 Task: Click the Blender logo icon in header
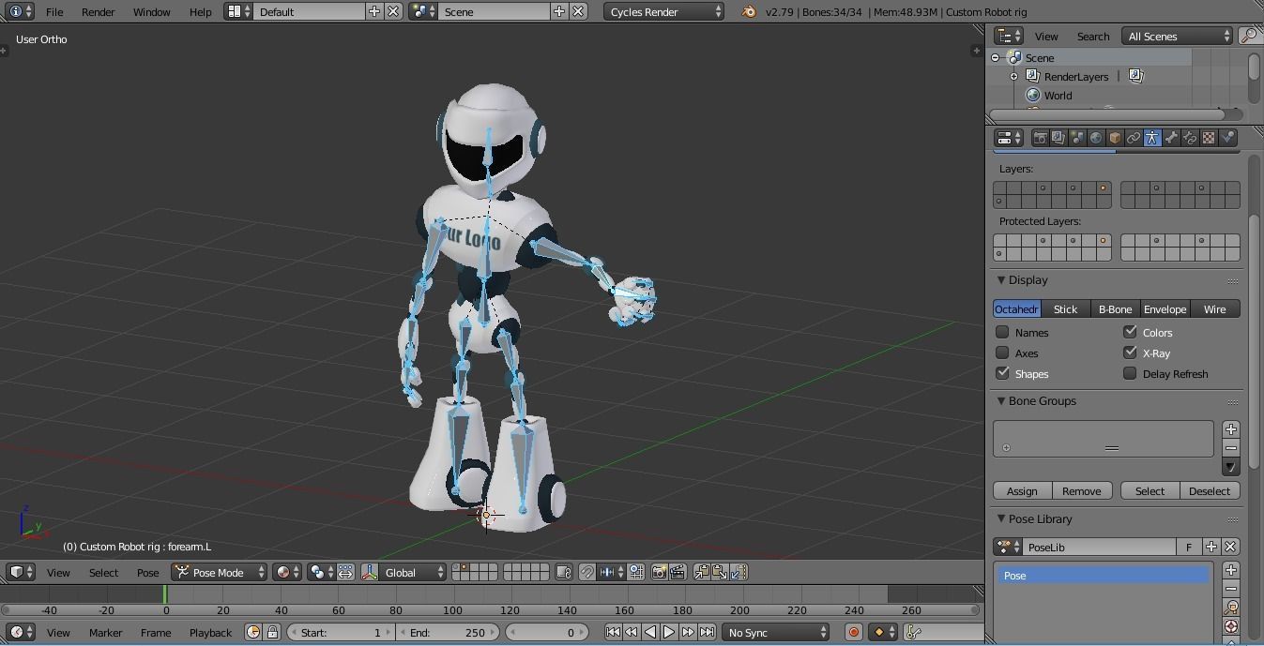(748, 12)
